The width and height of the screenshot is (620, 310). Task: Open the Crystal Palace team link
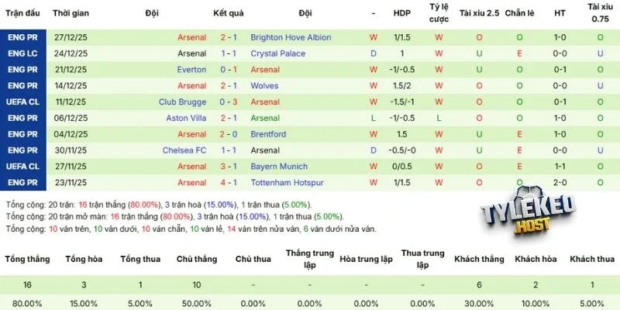277,53
